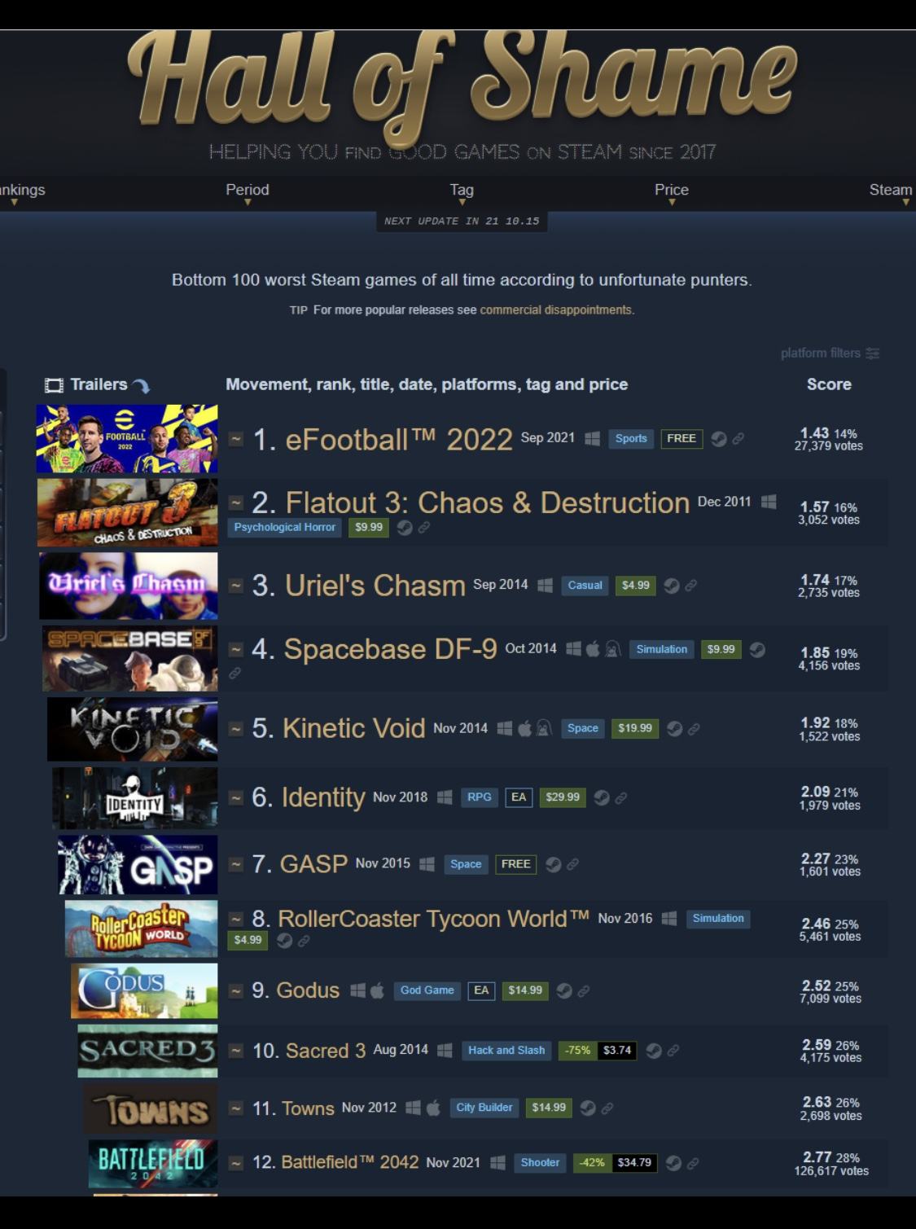This screenshot has width=916, height=1229.
Task: Click the $19.99 price for Kinetic Void
Action: 634,728
